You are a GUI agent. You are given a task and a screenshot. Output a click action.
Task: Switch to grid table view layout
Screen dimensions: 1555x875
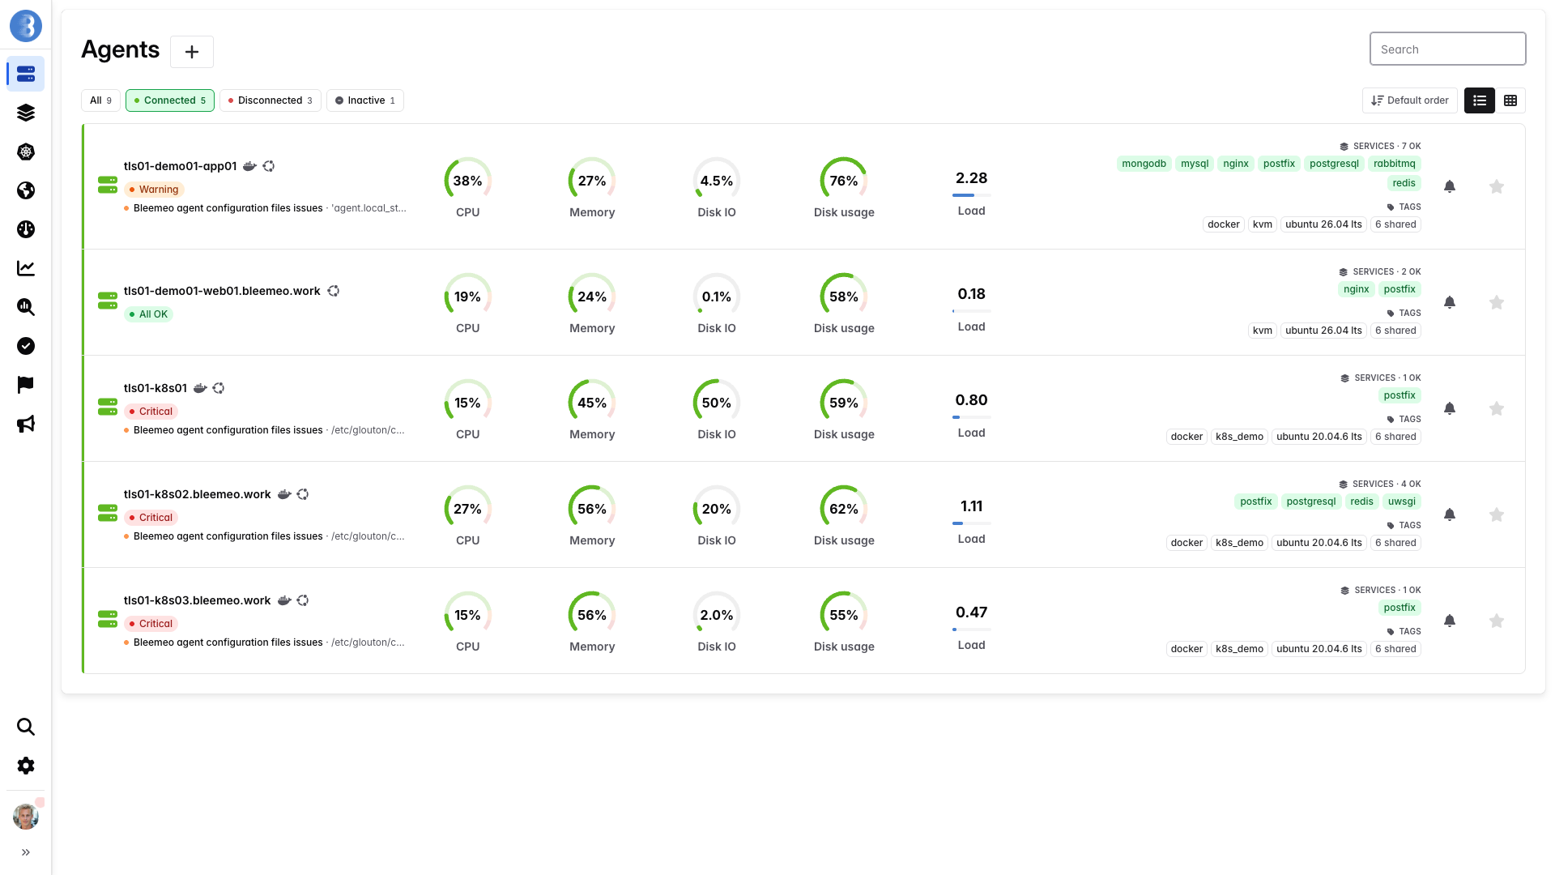[1510, 100]
